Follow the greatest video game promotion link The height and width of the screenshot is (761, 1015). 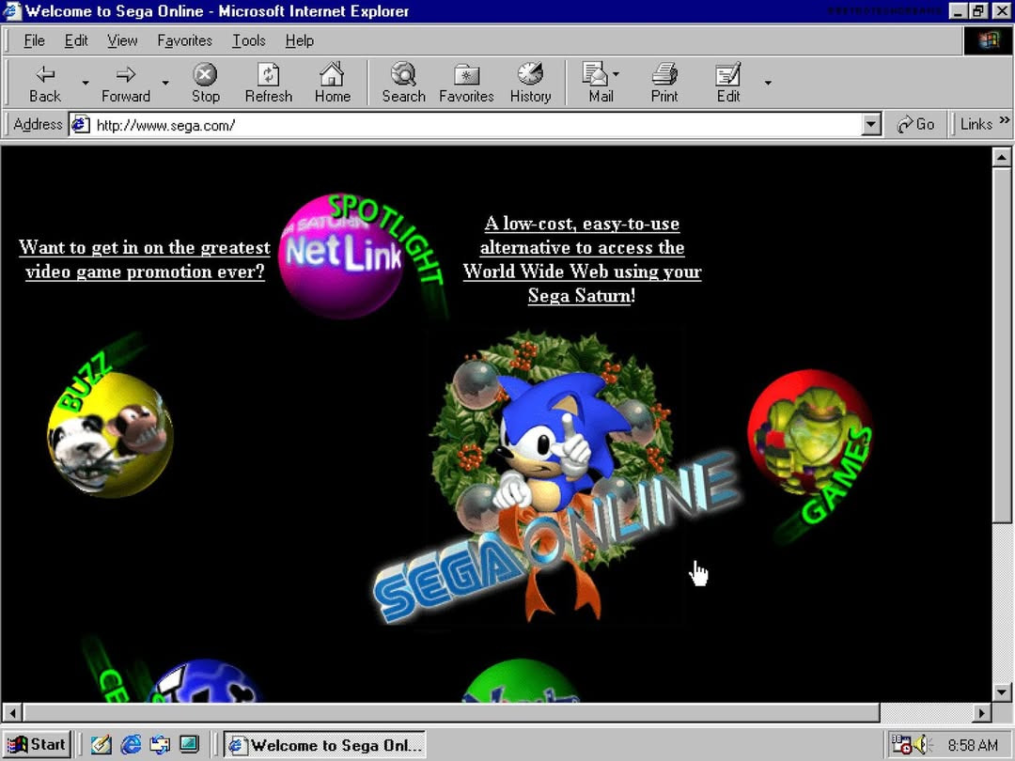tap(145, 259)
